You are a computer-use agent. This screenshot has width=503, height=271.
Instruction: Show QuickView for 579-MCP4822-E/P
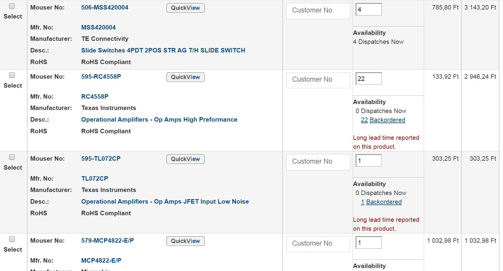click(x=185, y=241)
